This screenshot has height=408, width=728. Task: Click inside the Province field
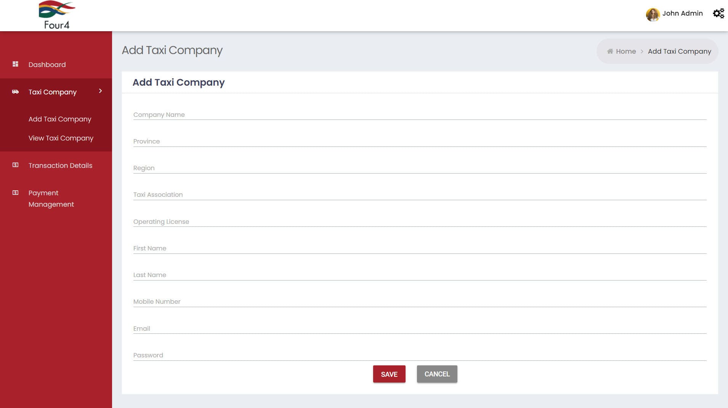click(343, 141)
